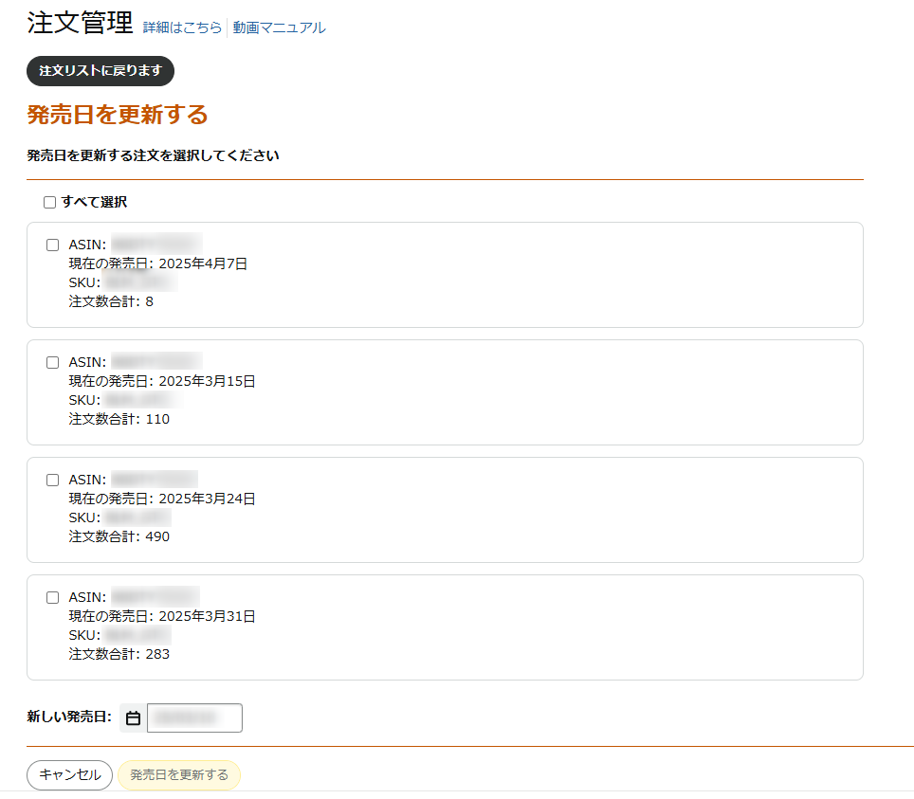
Task: Click the 注文数合計: 110 order card
Action: point(445,392)
